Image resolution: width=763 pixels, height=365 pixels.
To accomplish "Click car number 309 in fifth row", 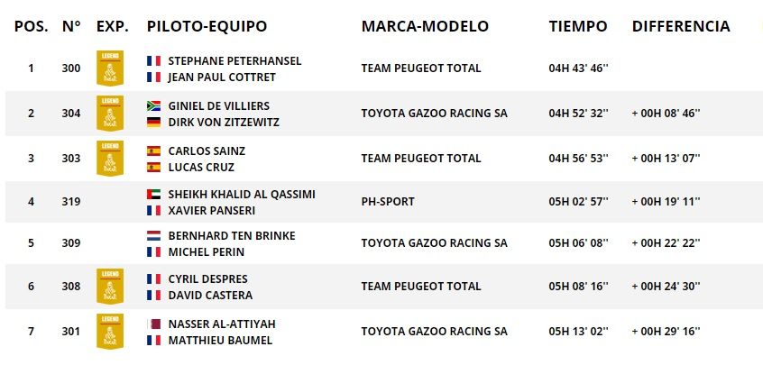I will click(71, 243).
